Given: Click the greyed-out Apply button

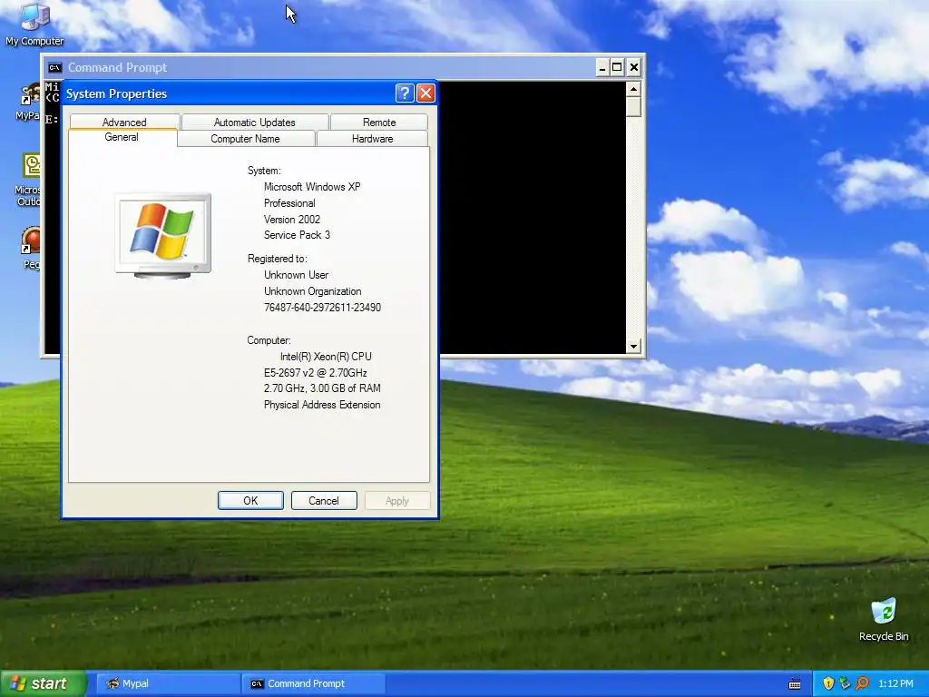Looking at the screenshot, I should 397,500.
